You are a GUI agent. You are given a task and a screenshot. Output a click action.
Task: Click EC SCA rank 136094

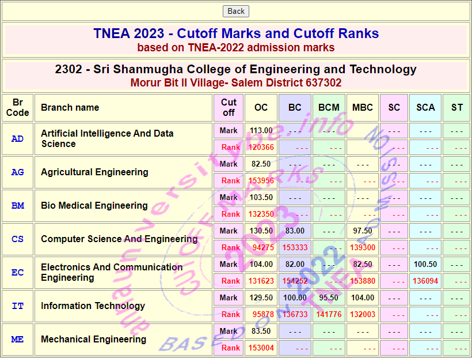tap(425, 281)
